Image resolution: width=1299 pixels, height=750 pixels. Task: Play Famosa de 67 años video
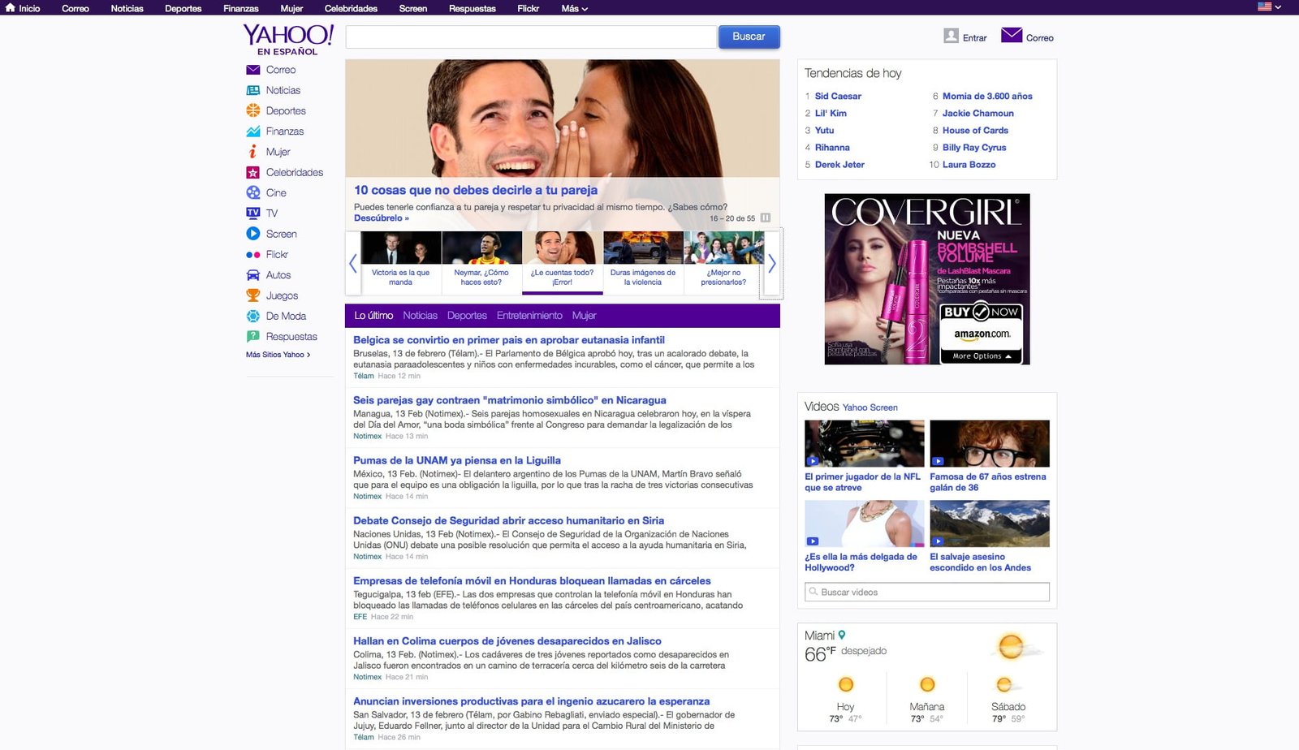point(990,443)
